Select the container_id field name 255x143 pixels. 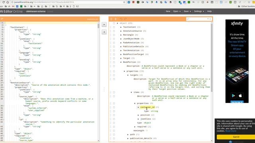pos(147,107)
